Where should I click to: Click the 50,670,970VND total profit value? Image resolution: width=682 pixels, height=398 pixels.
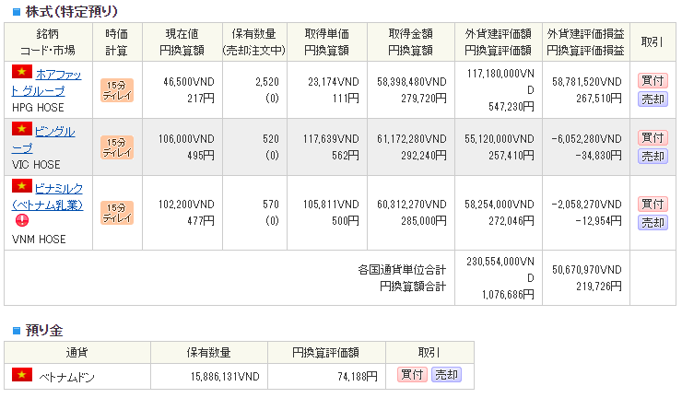click(x=587, y=270)
